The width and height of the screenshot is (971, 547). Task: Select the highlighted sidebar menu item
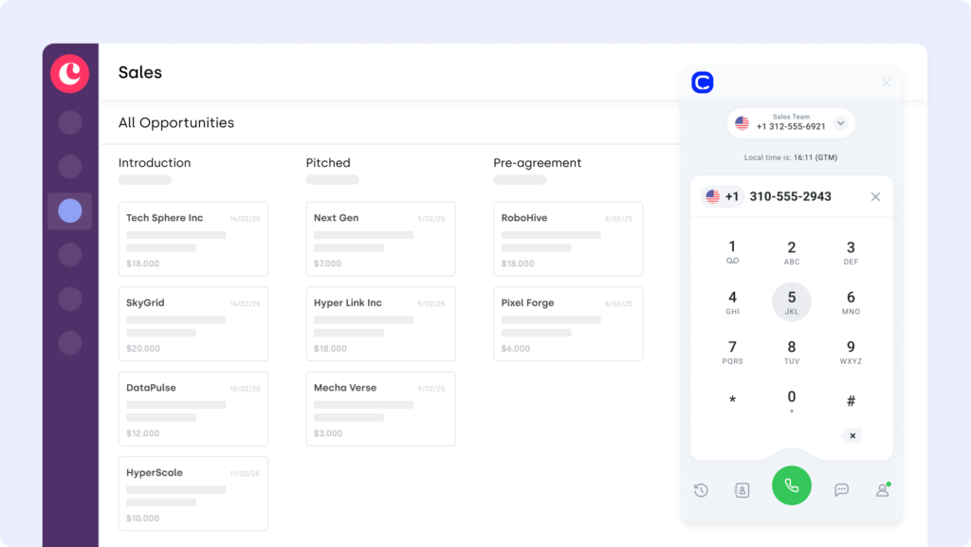coord(70,210)
